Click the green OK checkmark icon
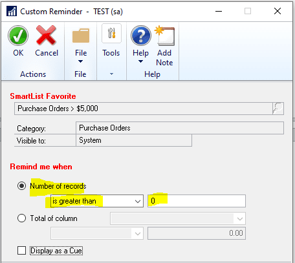Image resolution: width=295 pixels, height=263 pixels. click(x=18, y=36)
